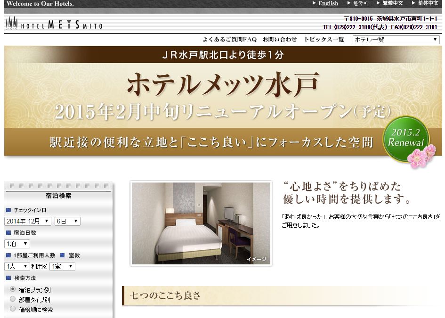Screen dimensions: 445x318
Task: Click the green 2015.2 Renewal badge
Action: tap(406, 139)
